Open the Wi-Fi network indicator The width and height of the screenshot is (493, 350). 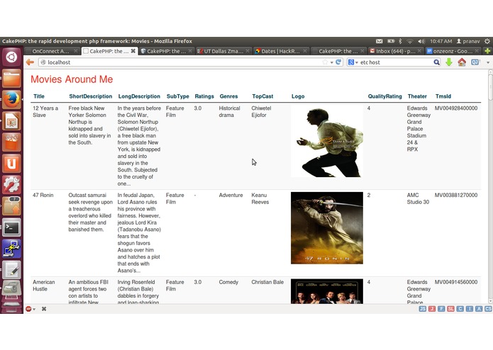tap(409, 41)
